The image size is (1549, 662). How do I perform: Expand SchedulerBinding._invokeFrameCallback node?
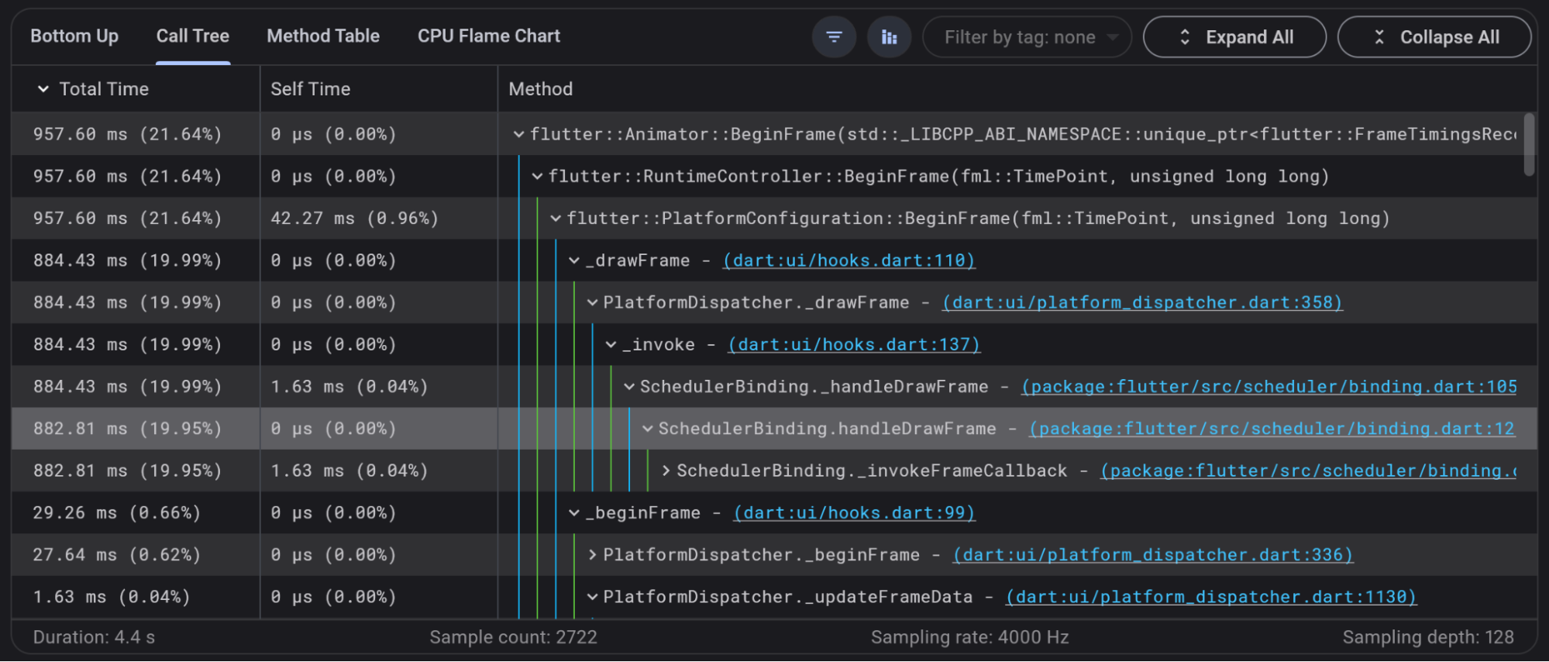click(x=666, y=471)
